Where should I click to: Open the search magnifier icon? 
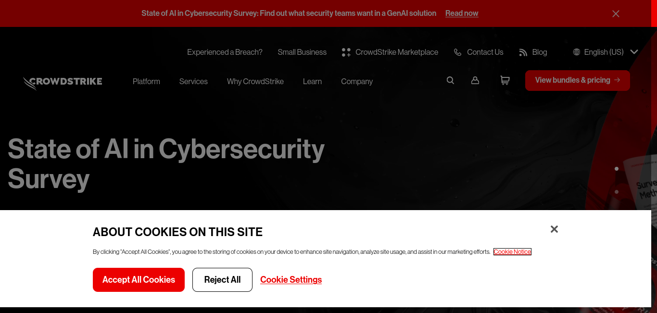click(x=450, y=80)
